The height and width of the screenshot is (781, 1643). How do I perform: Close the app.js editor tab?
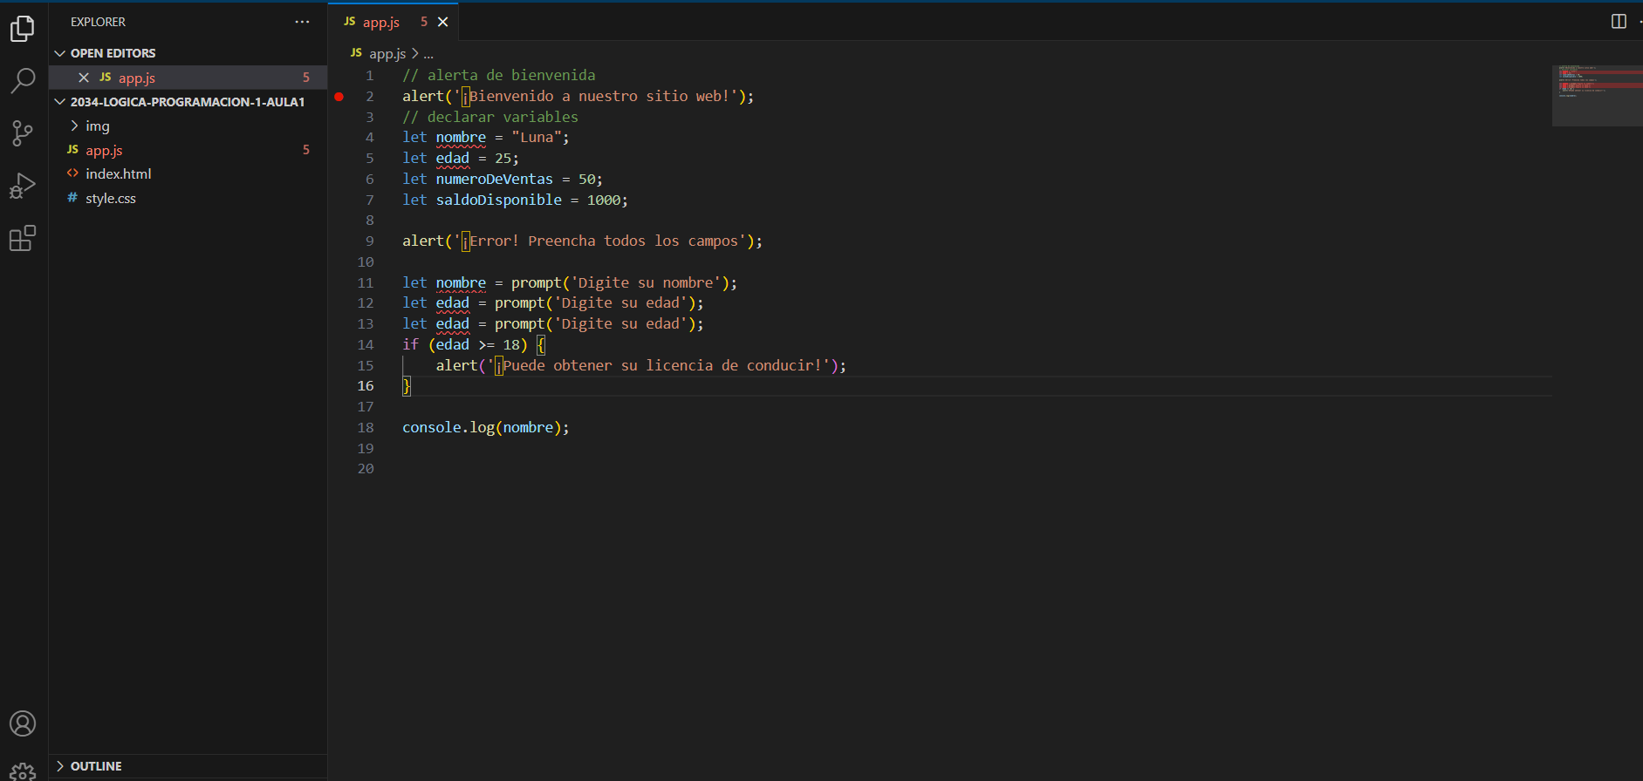443,22
